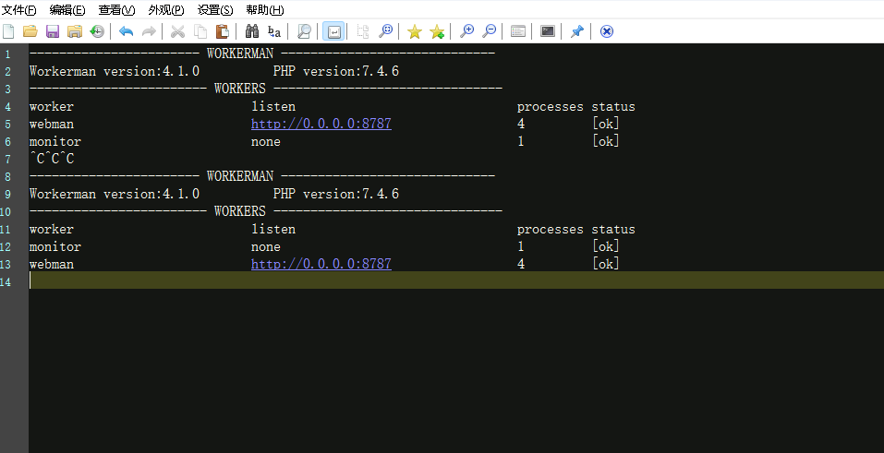Viewport: 884px width, 453px height.
Task: Paste from clipboard with the clipboard icon
Action: click(222, 31)
